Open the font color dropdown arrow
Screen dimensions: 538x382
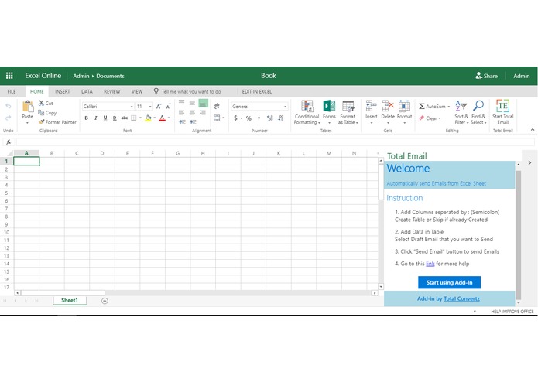tap(169, 118)
